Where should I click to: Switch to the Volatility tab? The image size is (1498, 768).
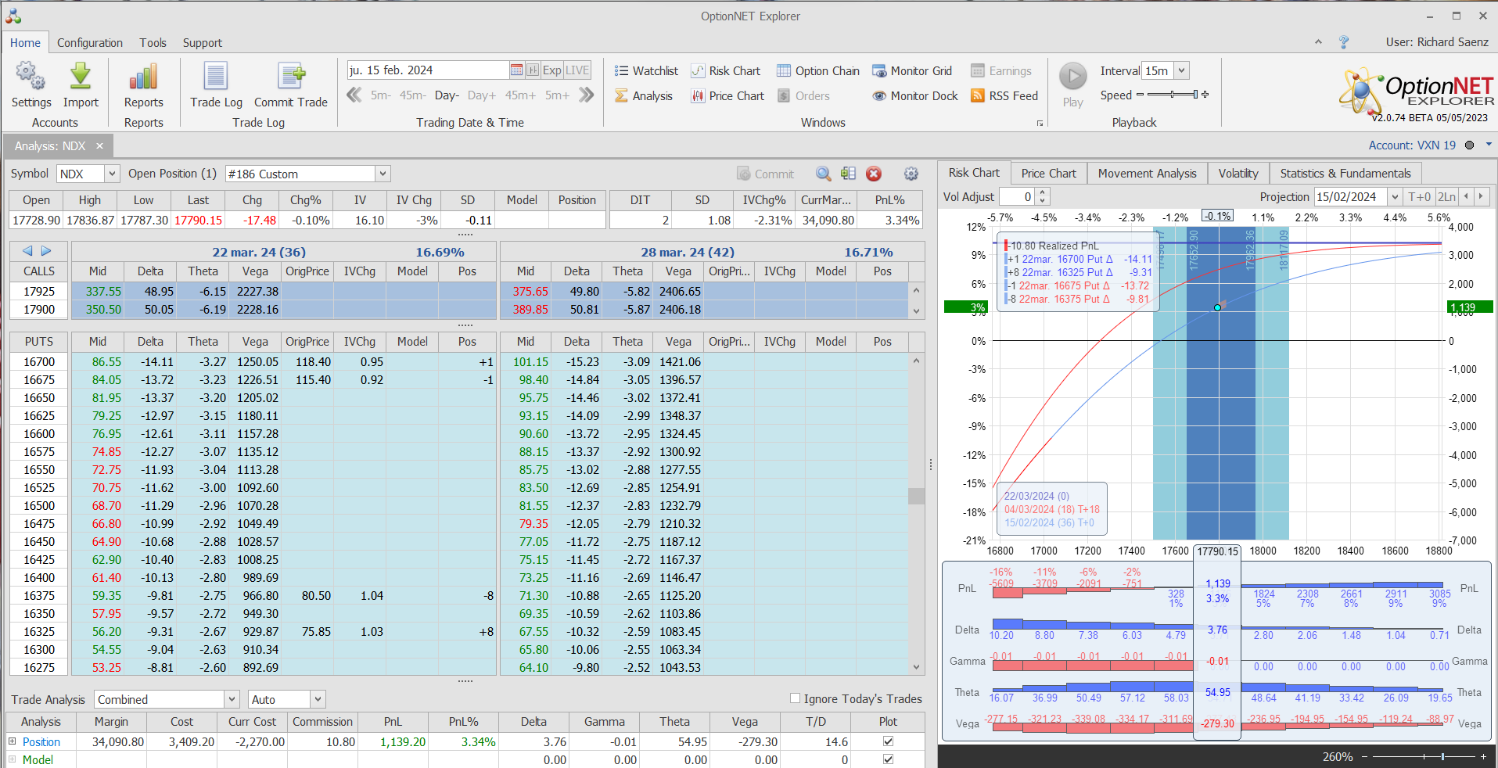(x=1238, y=174)
